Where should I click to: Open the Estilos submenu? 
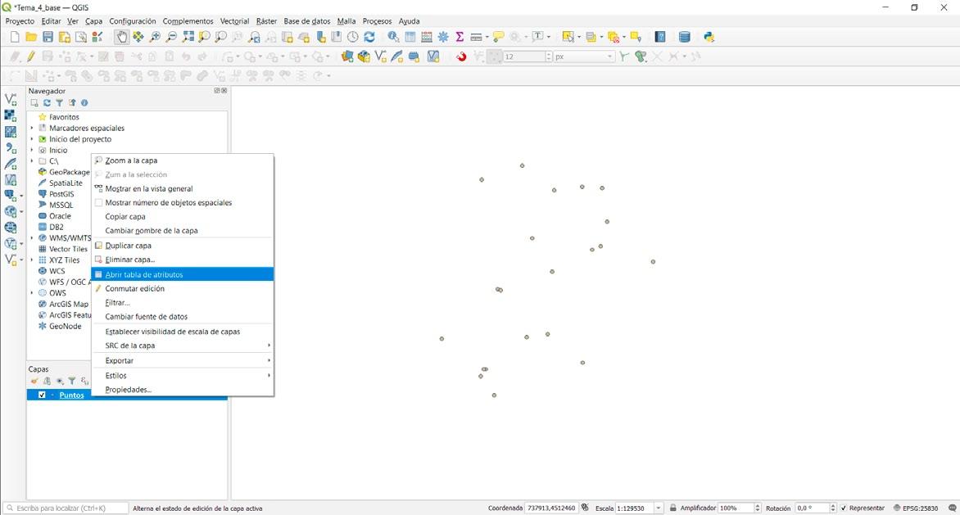click(182, 376)
